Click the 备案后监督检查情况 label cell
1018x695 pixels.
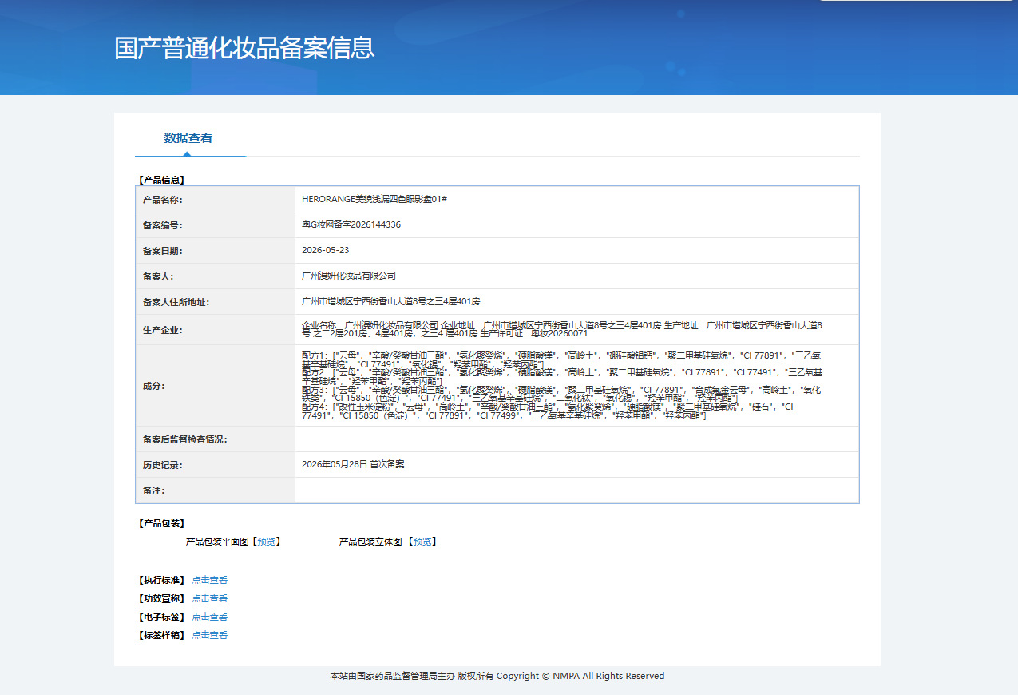click(x=216, y=439)
